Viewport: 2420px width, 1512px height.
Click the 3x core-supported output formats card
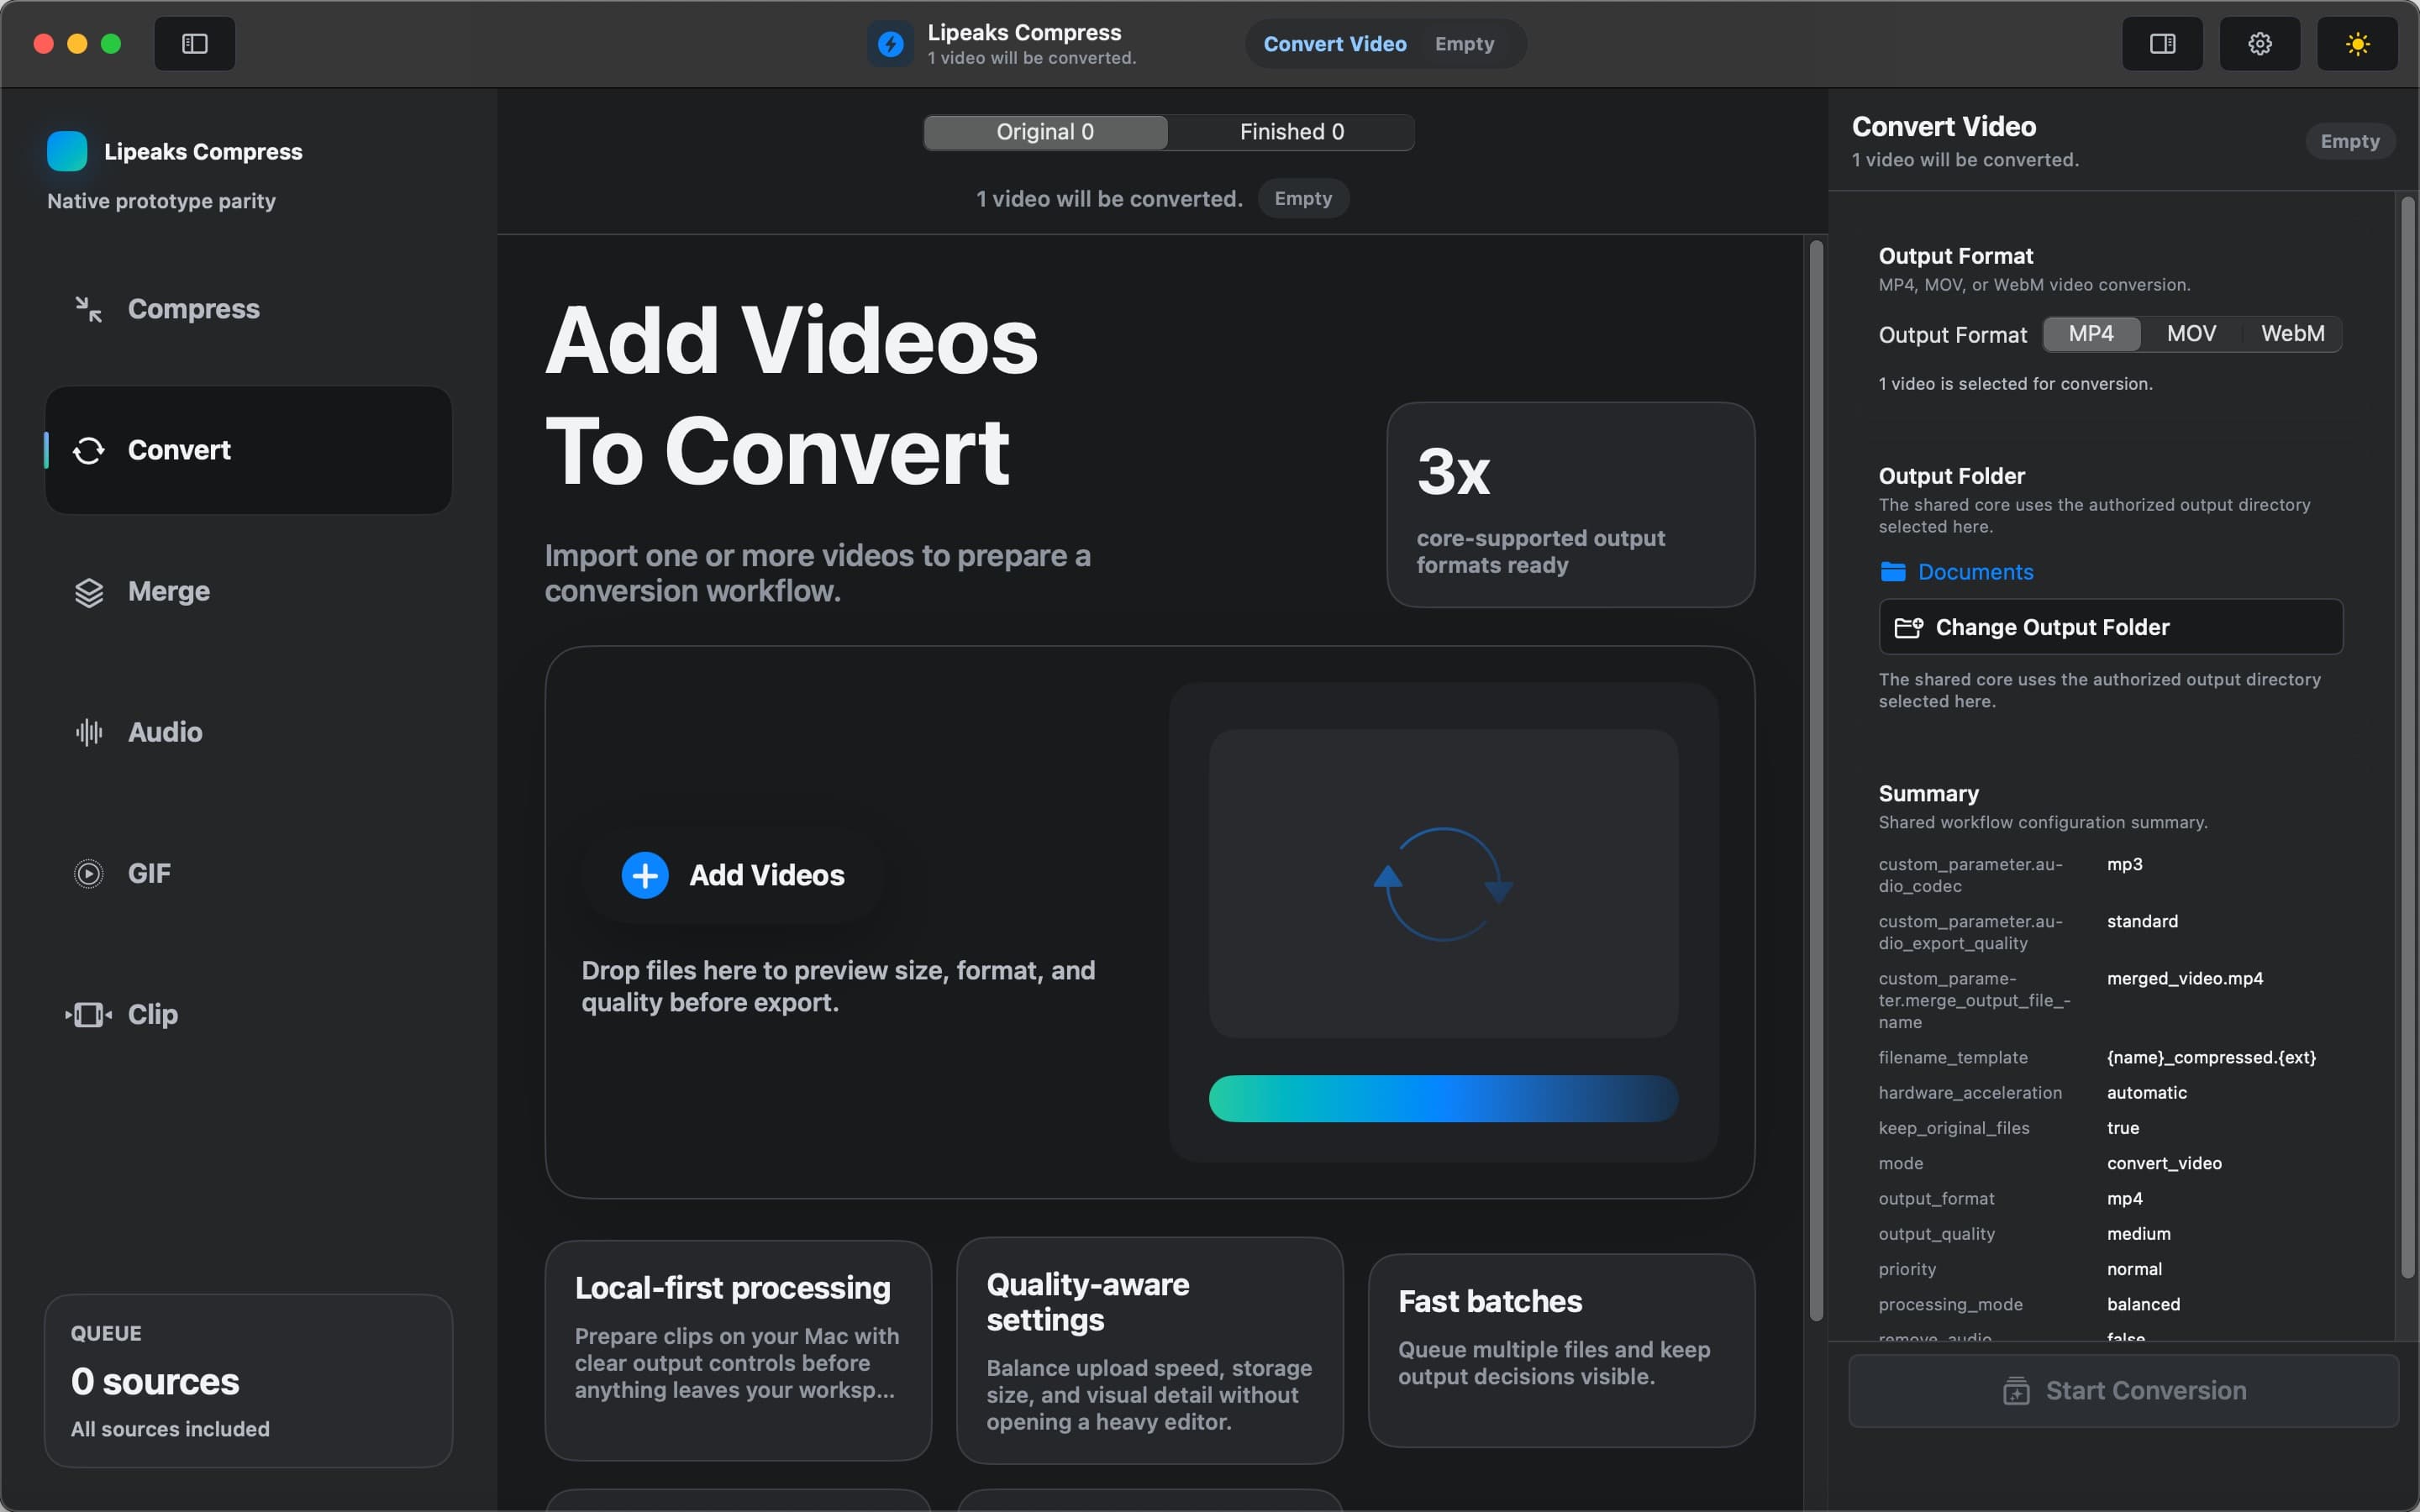(1570, 505)
